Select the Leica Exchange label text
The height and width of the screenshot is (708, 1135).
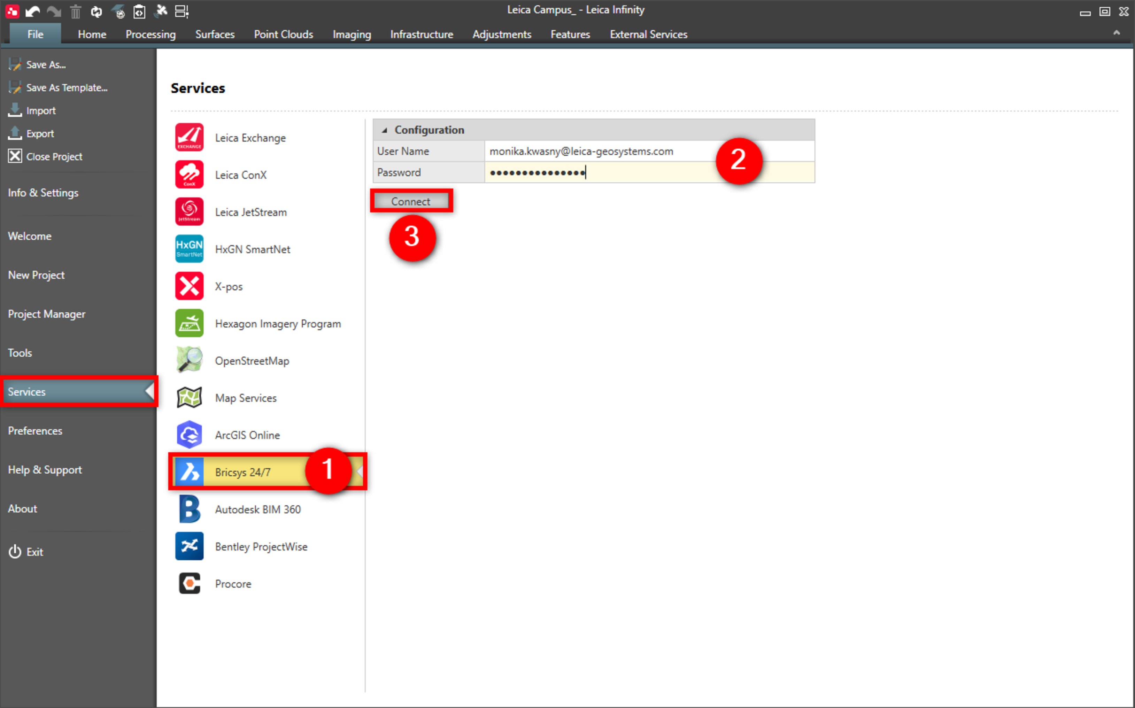[x=250, y=138]
